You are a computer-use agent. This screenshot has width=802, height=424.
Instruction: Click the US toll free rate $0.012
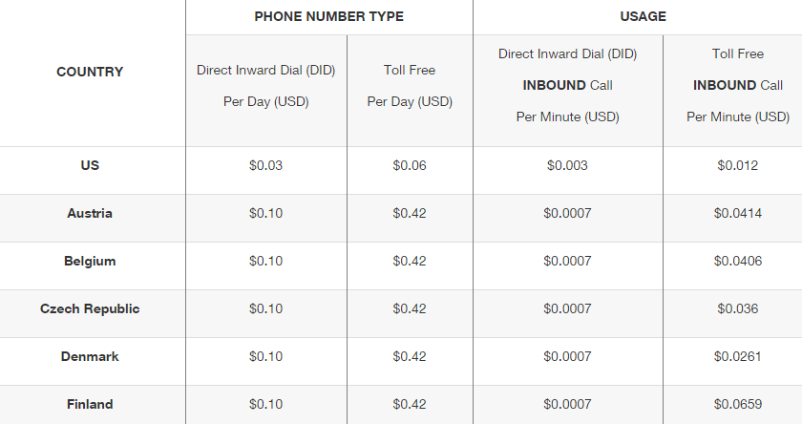[737, 166]
